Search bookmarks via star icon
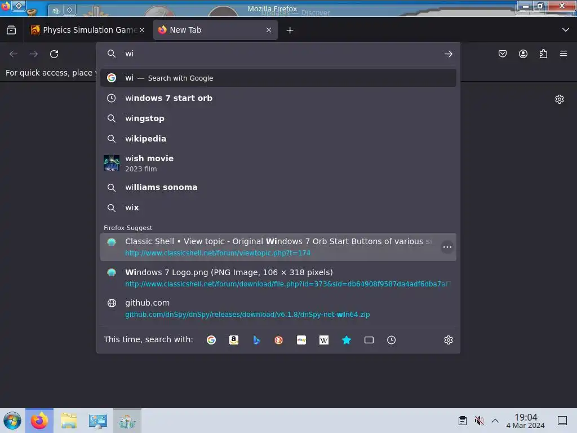The width and height of the screenshot is (577, 433). (347, 340)
